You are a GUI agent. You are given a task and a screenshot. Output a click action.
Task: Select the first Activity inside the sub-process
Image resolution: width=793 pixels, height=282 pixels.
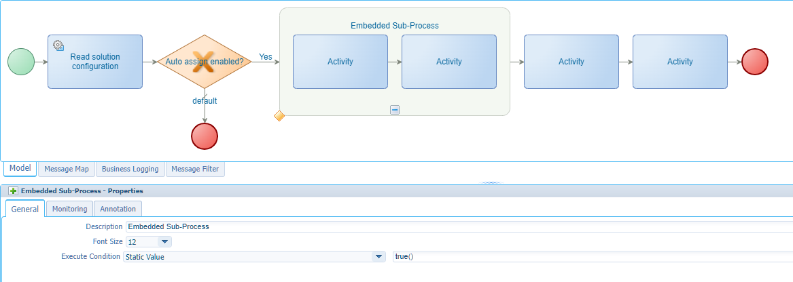[x=340, y=62]
